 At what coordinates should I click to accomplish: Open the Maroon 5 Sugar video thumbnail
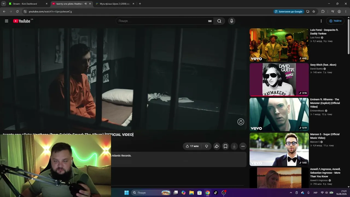(279, 149)
